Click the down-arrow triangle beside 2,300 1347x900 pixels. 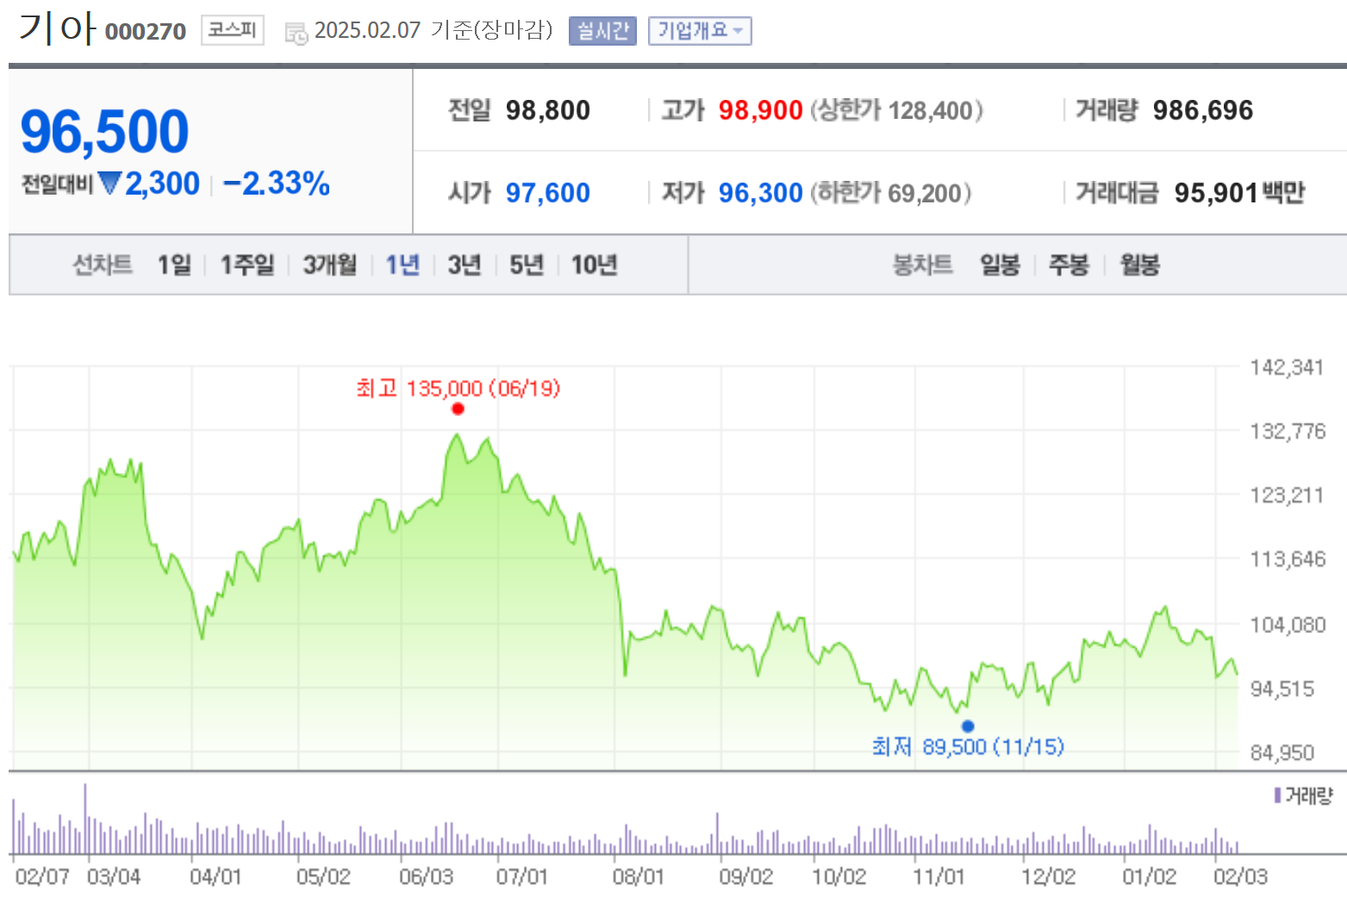109,183
